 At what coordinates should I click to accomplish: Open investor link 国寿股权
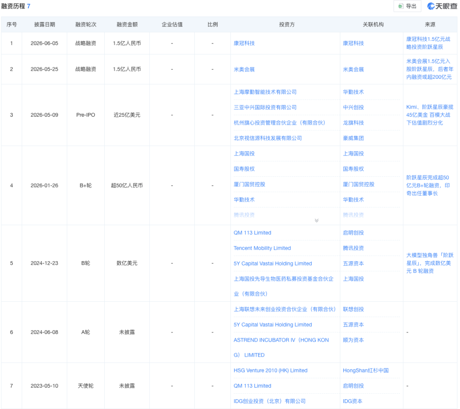pos(244,169)
